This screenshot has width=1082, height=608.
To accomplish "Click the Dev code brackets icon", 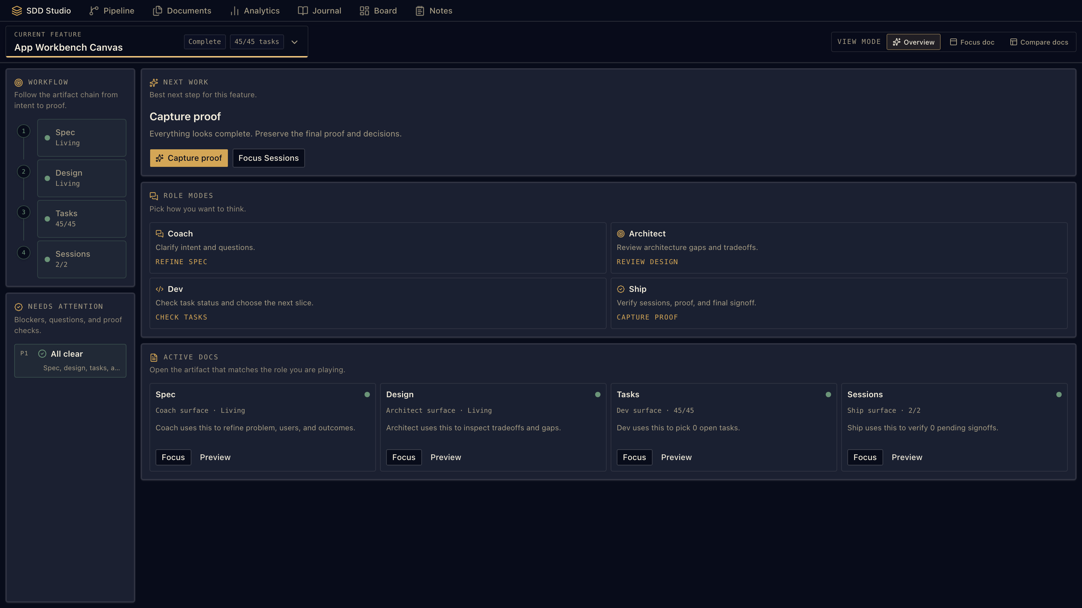I will (x=160, y=289).
